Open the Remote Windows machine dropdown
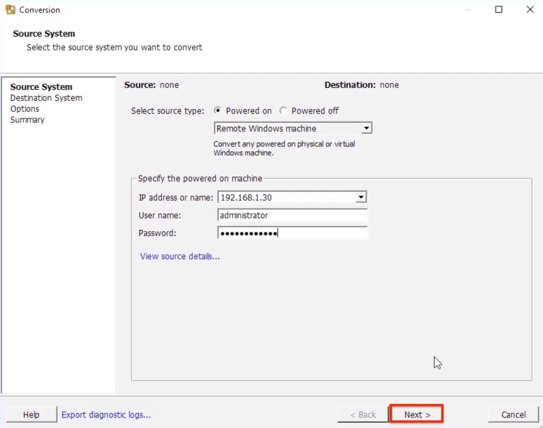The width and height of the screenshot is (543, 428). click(366, 129)
